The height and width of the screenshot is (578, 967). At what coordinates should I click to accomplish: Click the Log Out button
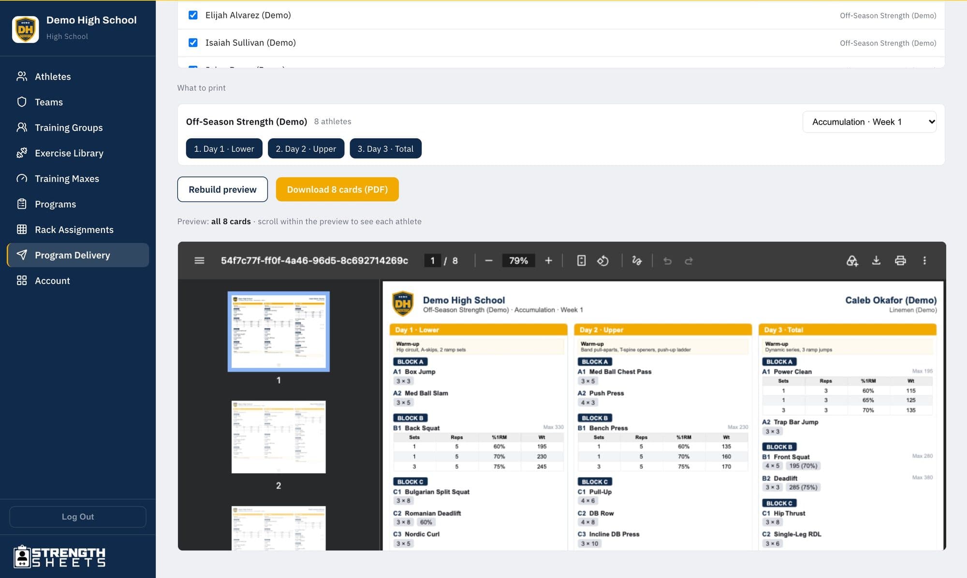coord(78,517)
